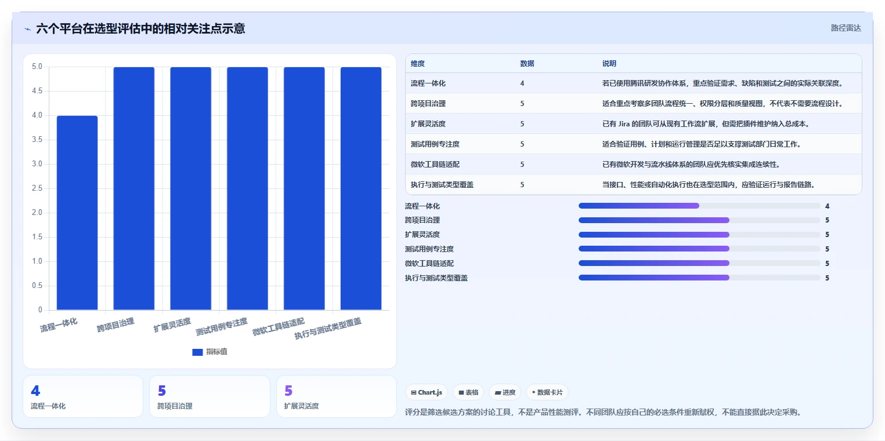Click the 进度 tag chip
The height and width of the screenshot is (441, 885).
505,392
